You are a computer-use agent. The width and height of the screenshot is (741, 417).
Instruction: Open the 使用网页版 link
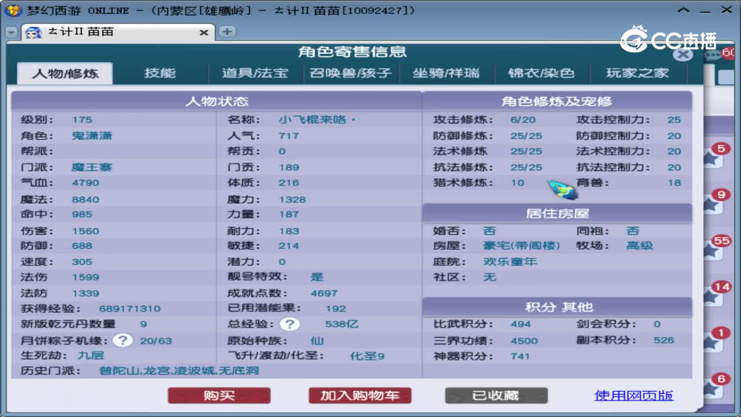[633, 396]
